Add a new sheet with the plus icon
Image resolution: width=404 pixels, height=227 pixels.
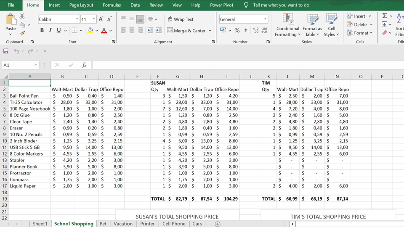218,224
